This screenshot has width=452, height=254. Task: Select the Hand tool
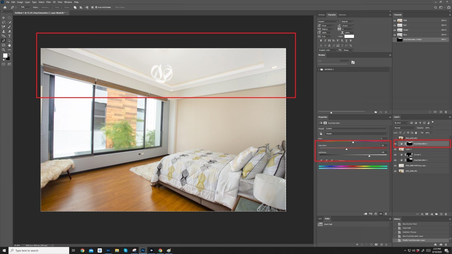point(10,45)
